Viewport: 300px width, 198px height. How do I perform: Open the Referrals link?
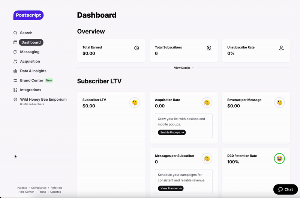[x=57, y=188]
